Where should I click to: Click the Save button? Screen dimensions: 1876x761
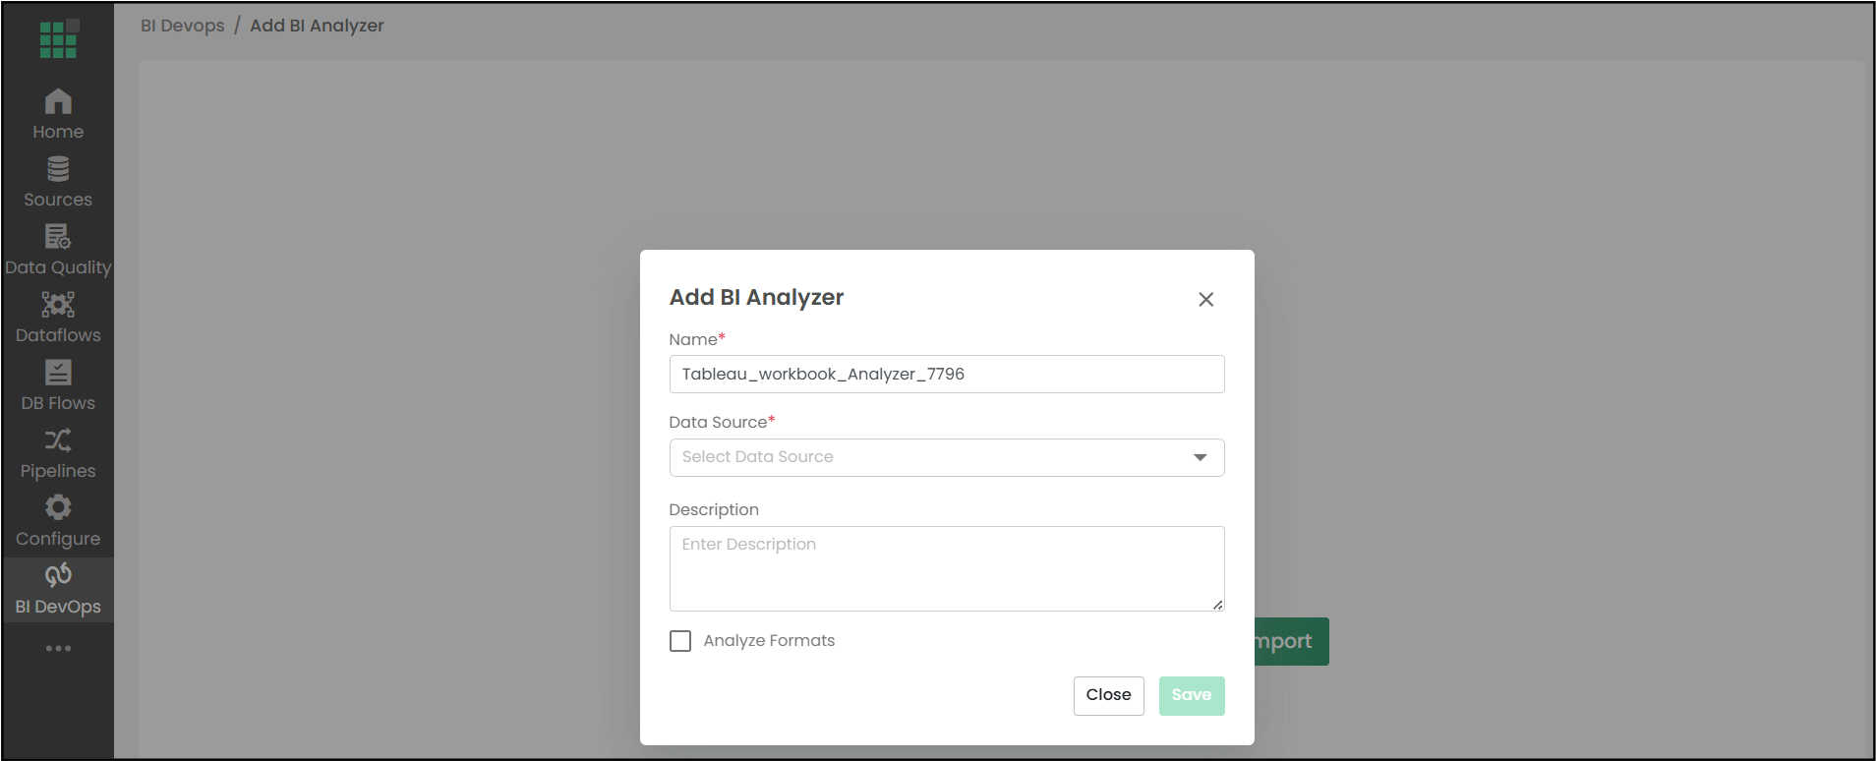pos(1192,695)
